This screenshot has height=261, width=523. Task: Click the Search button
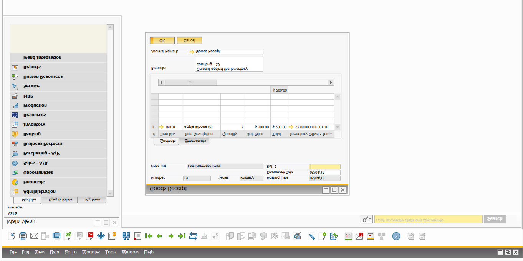pos(495,219)
